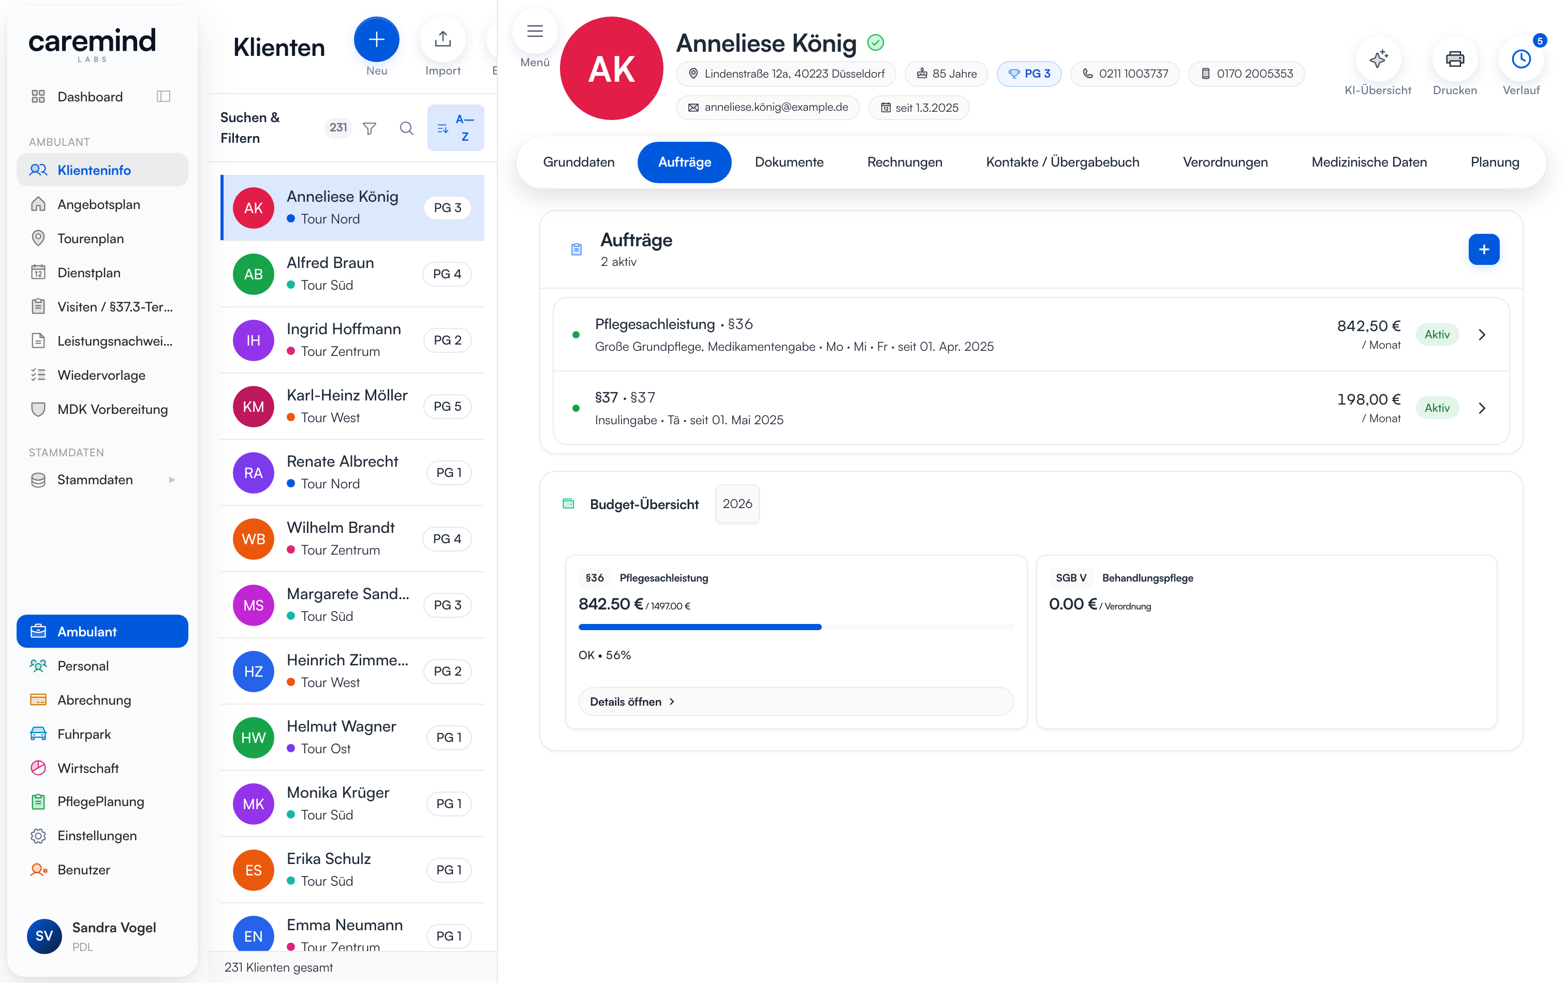This screenshot has height=983, width=1565.
Task: Click the search magnifier in Suchen & Filtern
Action: tap(406, 128)
